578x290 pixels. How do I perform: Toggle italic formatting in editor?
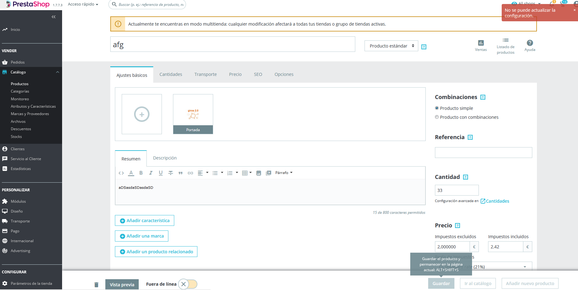(x=151, y=173)
